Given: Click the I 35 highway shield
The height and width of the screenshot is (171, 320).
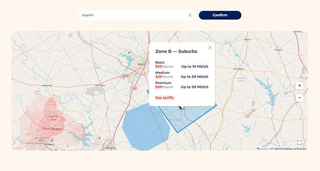Looking at the screenshot, I should 133,88.
